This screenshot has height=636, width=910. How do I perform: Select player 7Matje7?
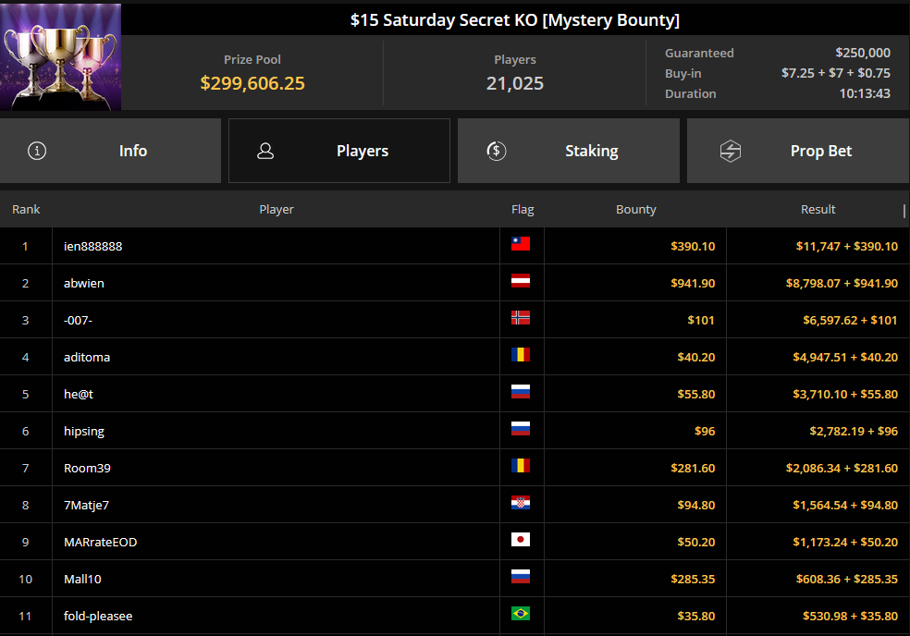pos(87,506)
